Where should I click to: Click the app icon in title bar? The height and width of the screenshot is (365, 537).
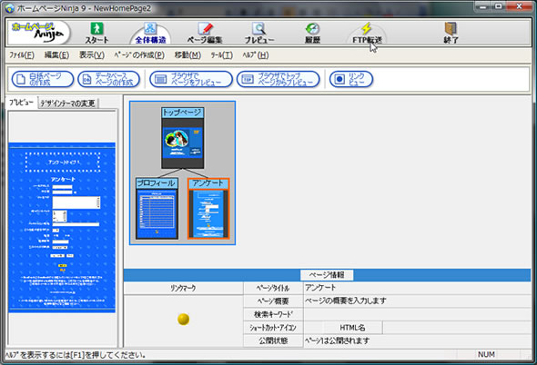coord(10,7)
